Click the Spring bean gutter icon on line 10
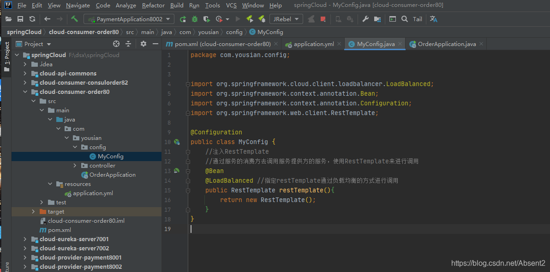Viewport: 550px width, 272px height. (177, 142)
